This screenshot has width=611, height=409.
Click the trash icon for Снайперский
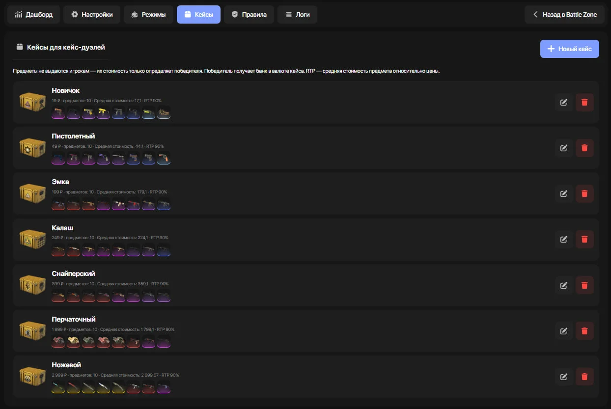point(584,285)
